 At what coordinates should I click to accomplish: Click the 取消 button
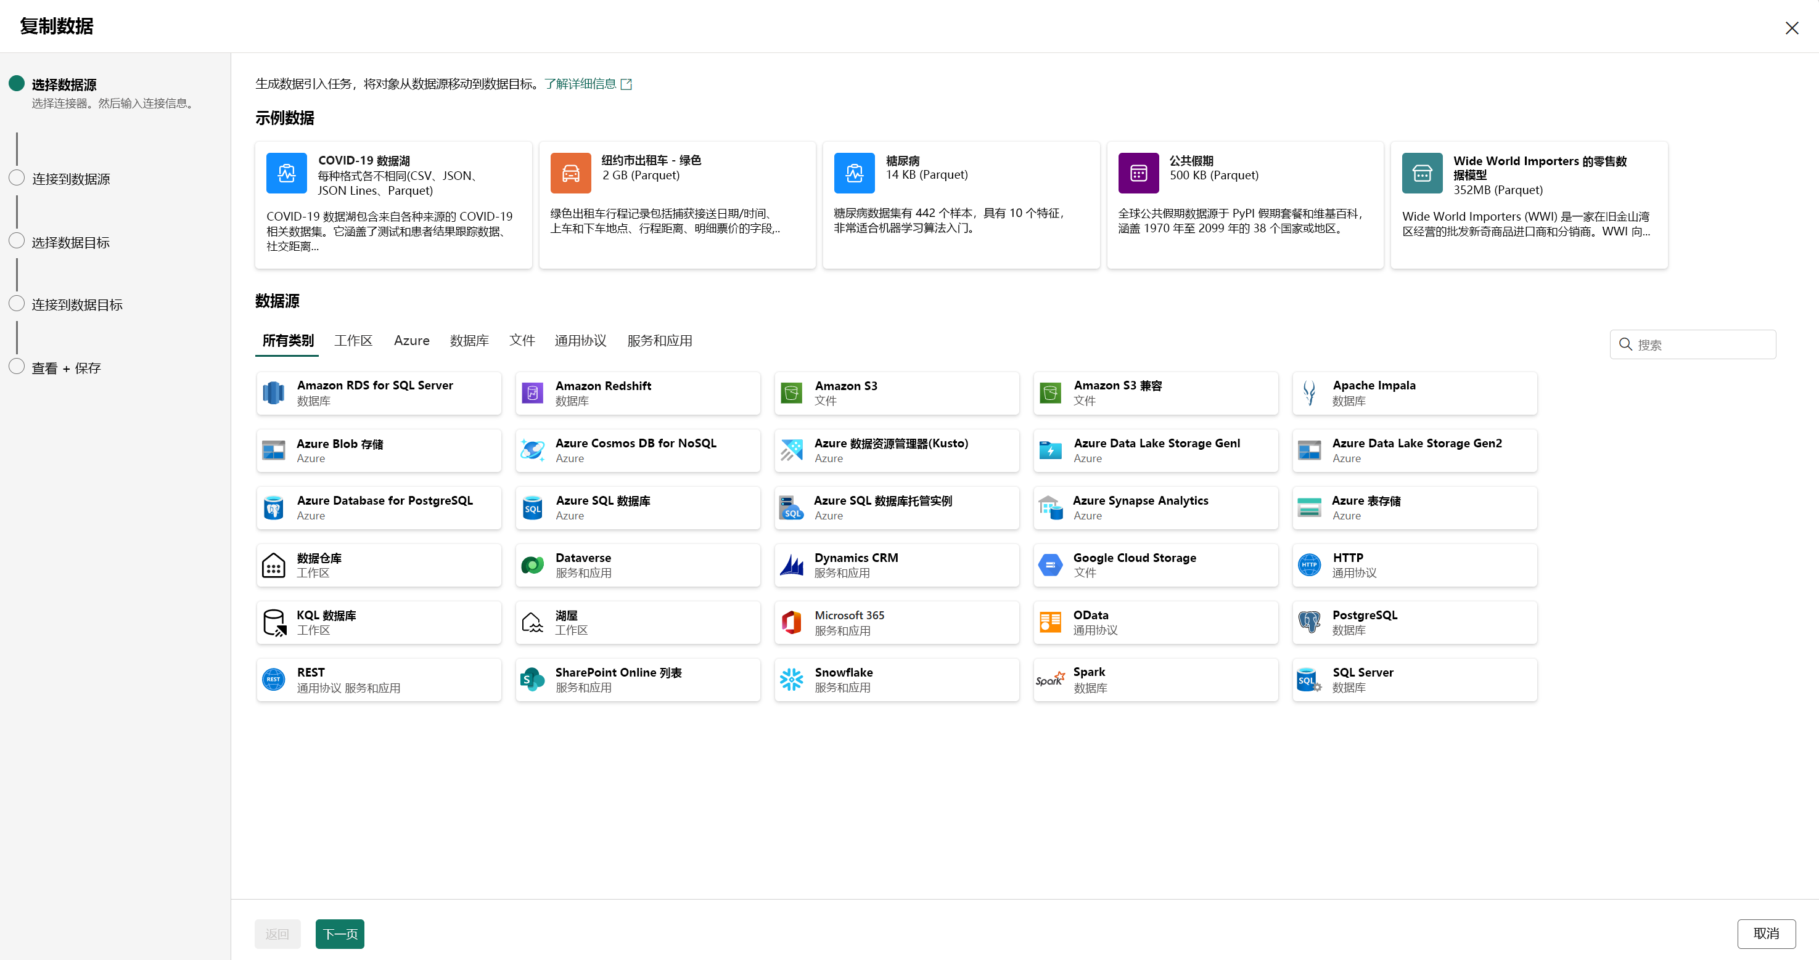1766,934
